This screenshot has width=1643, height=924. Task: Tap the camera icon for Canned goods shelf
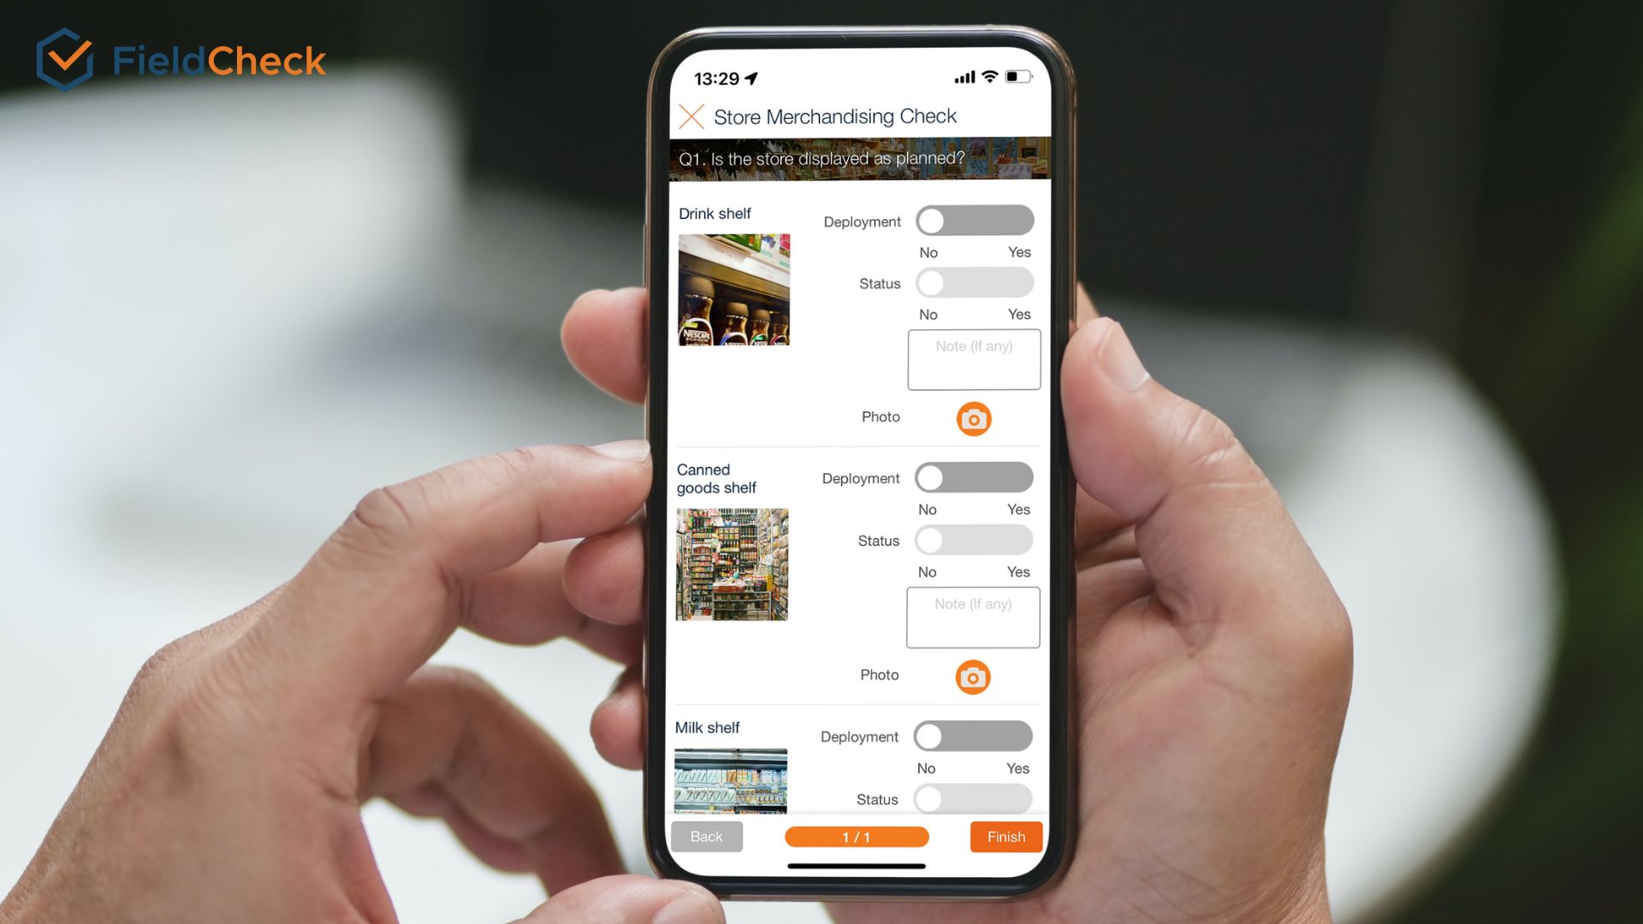(x=971, y=676)
